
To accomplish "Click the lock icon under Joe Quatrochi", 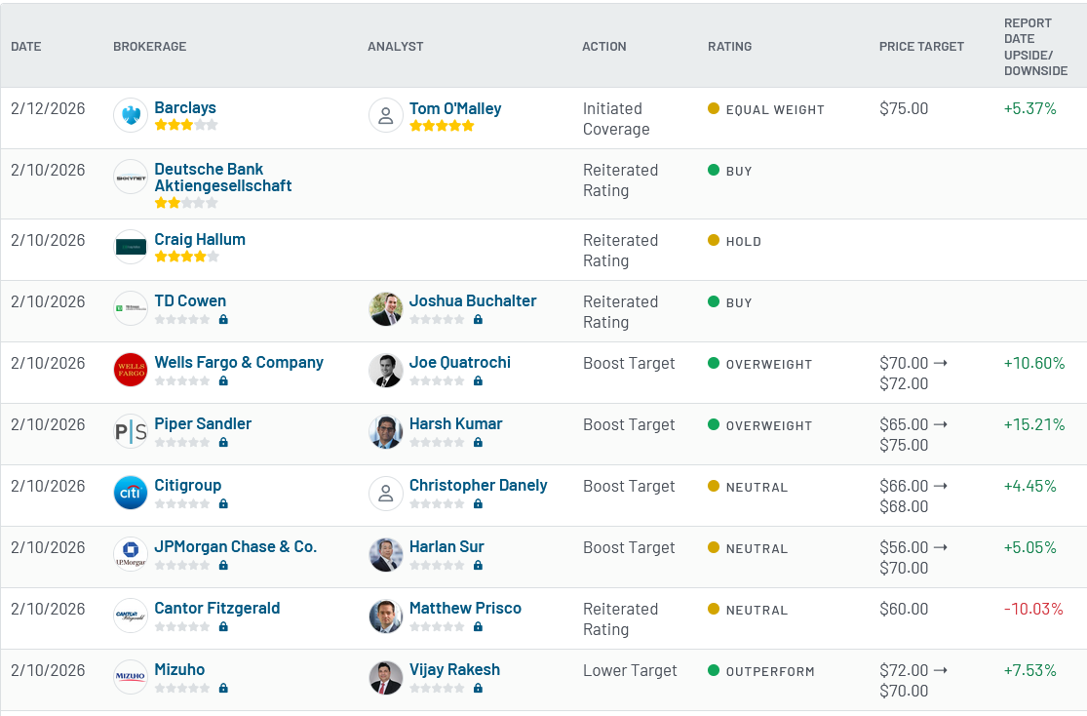I will [x=478, y=380].
